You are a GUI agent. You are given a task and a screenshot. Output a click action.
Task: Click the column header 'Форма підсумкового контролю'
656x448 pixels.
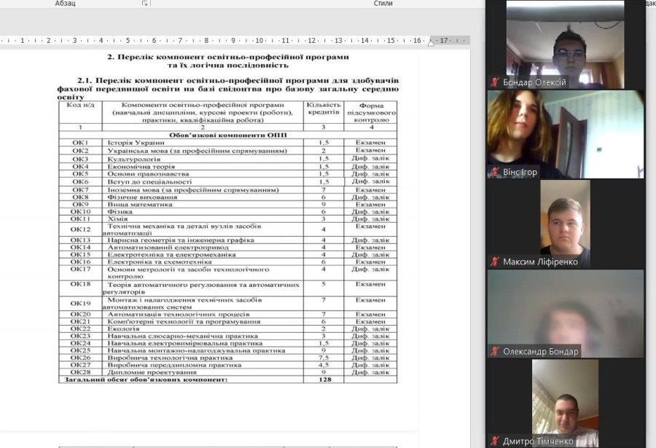371,112
